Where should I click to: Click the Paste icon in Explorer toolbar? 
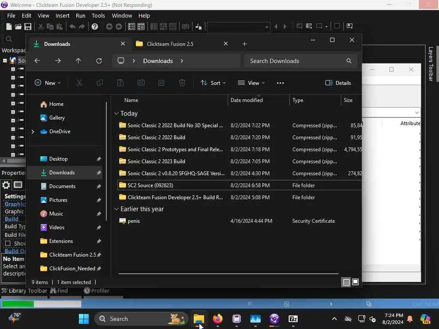[x=120, y=83]
